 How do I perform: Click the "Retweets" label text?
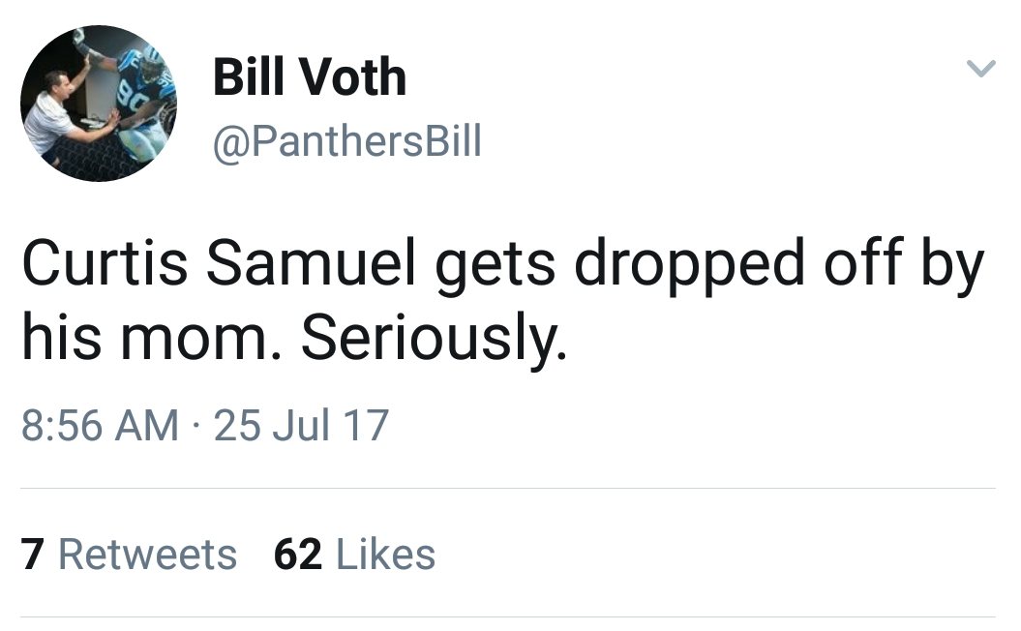(148, 555)
